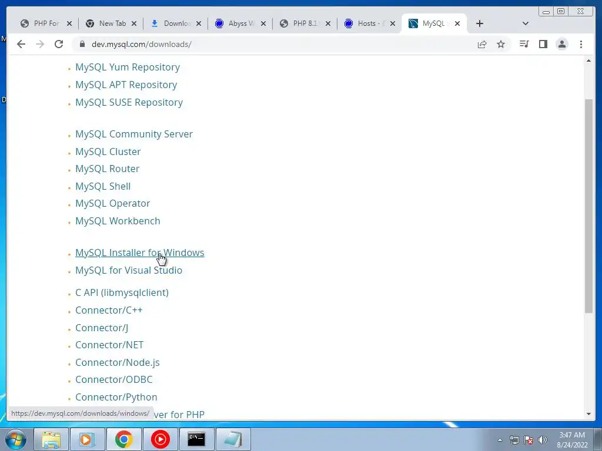Open the Command Prompt taskbar icon
This screenshot has height=451, width=602.
point(196,439)
